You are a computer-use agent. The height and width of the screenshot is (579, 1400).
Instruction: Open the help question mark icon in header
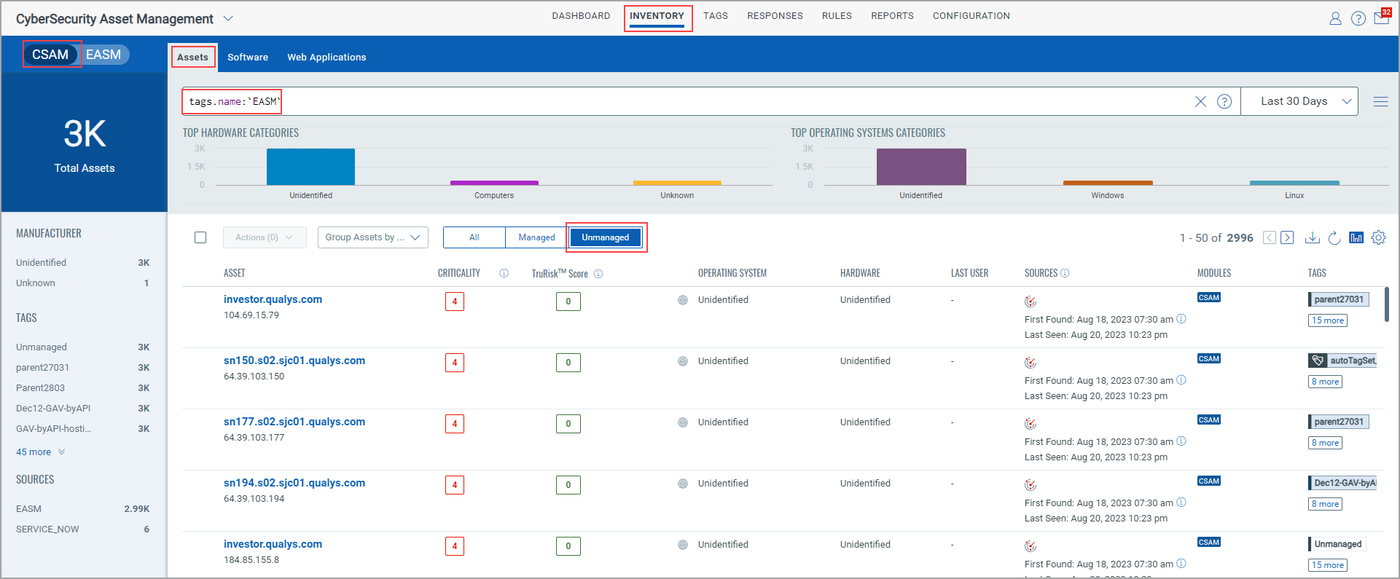(1358, 19)
